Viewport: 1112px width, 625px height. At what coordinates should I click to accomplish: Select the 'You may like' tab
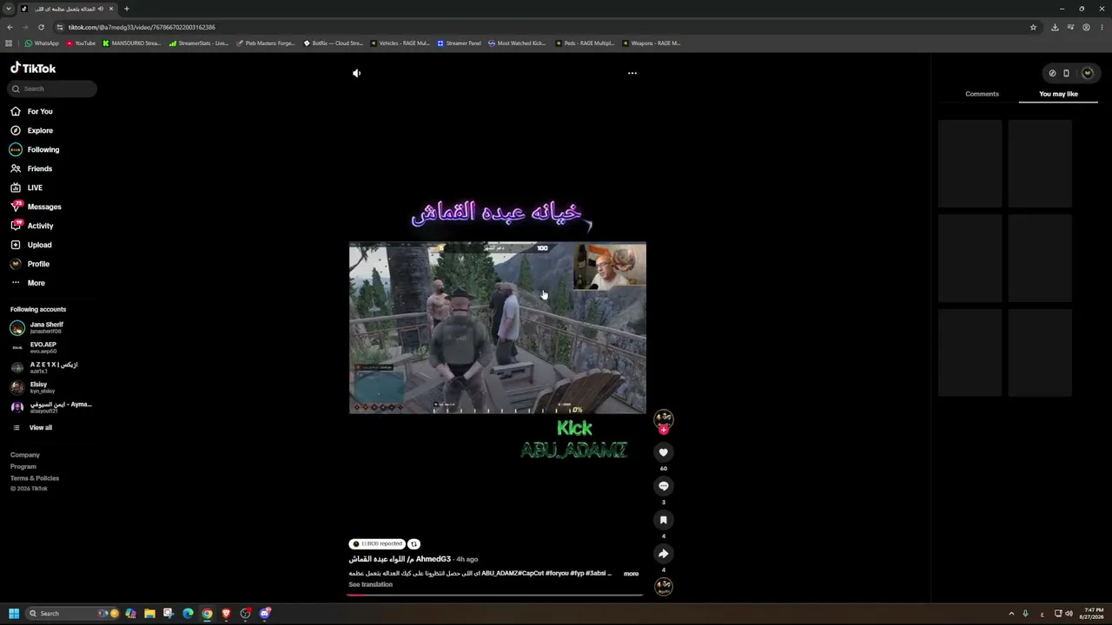point(1058,94)
